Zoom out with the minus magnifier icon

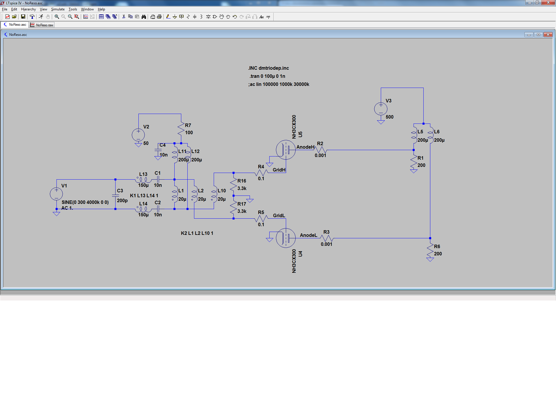tap(70, 17)
